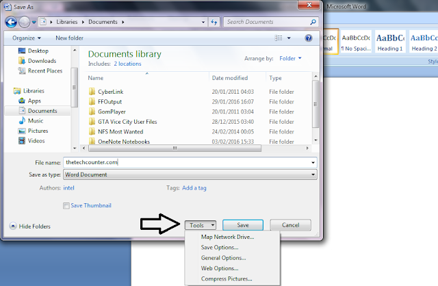Click the Music library icon
This screenshot has height=286, width=438.
[x=22, y=120]
